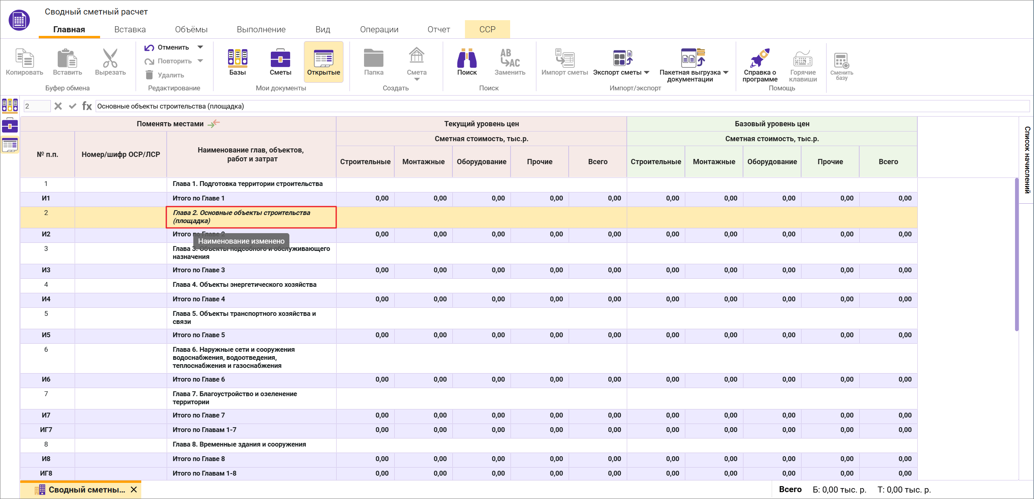This screenshot has height=499, width=1034.
Task: Expand the Отменить dropdown arrow
Action: pyautogui.click(x=200, y=47)
